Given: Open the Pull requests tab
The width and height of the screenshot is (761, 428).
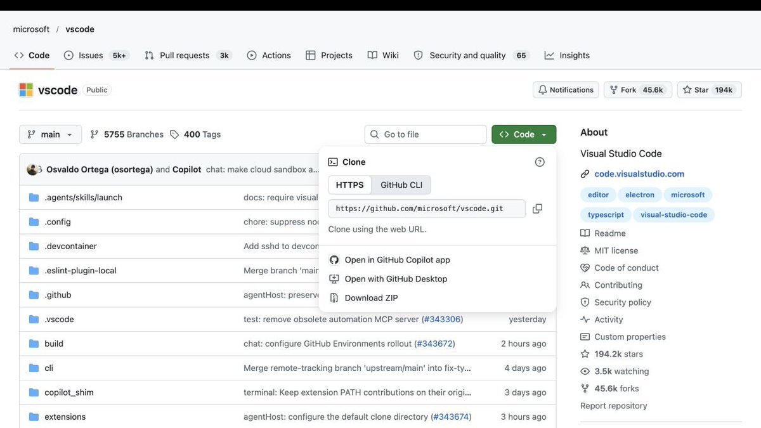Looking at the screenshot, I should [x=188, y=55].
